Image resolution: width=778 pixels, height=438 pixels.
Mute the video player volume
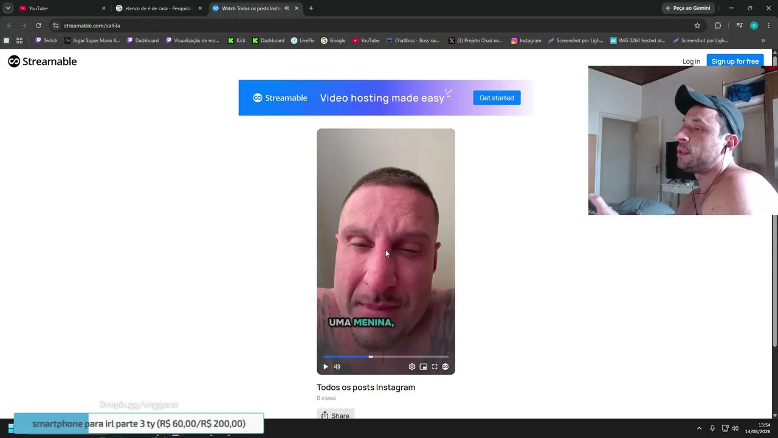337,367
